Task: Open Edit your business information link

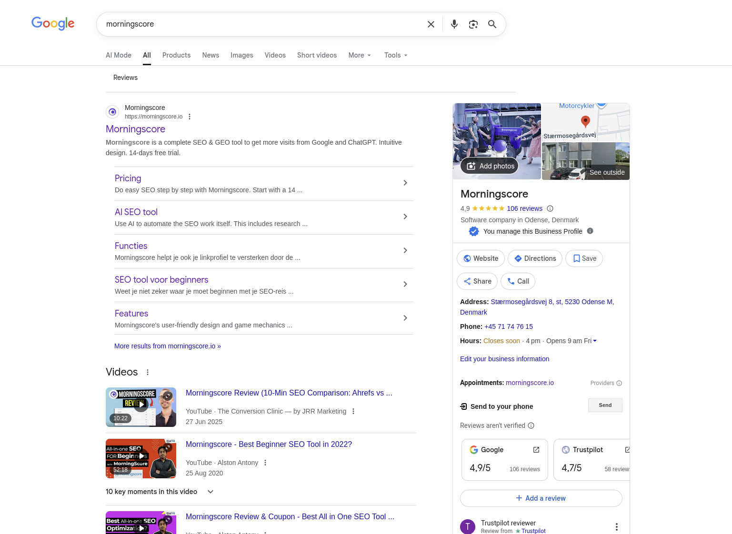Action: (x=504, y=359)
